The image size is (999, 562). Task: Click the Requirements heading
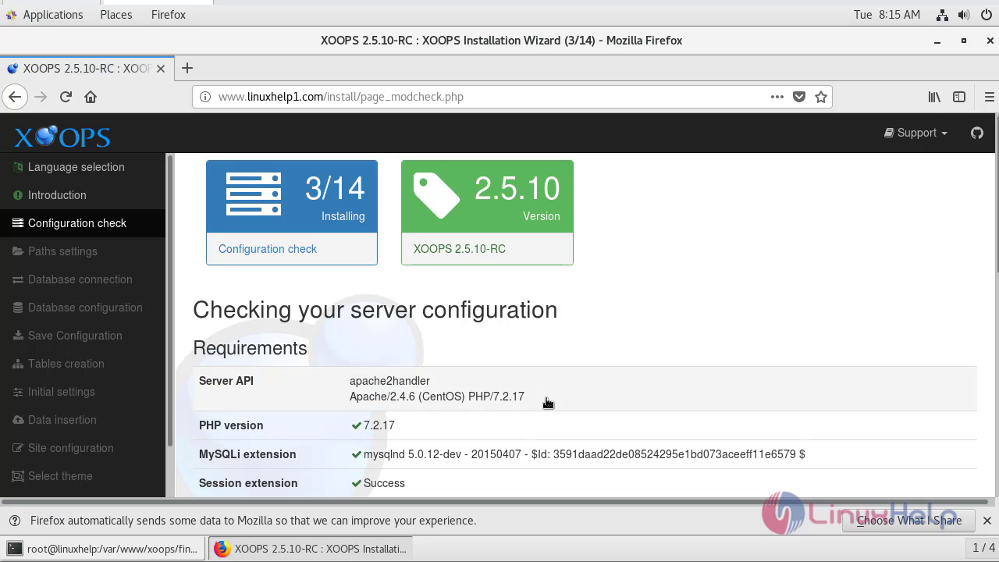[x=250, y=348]
